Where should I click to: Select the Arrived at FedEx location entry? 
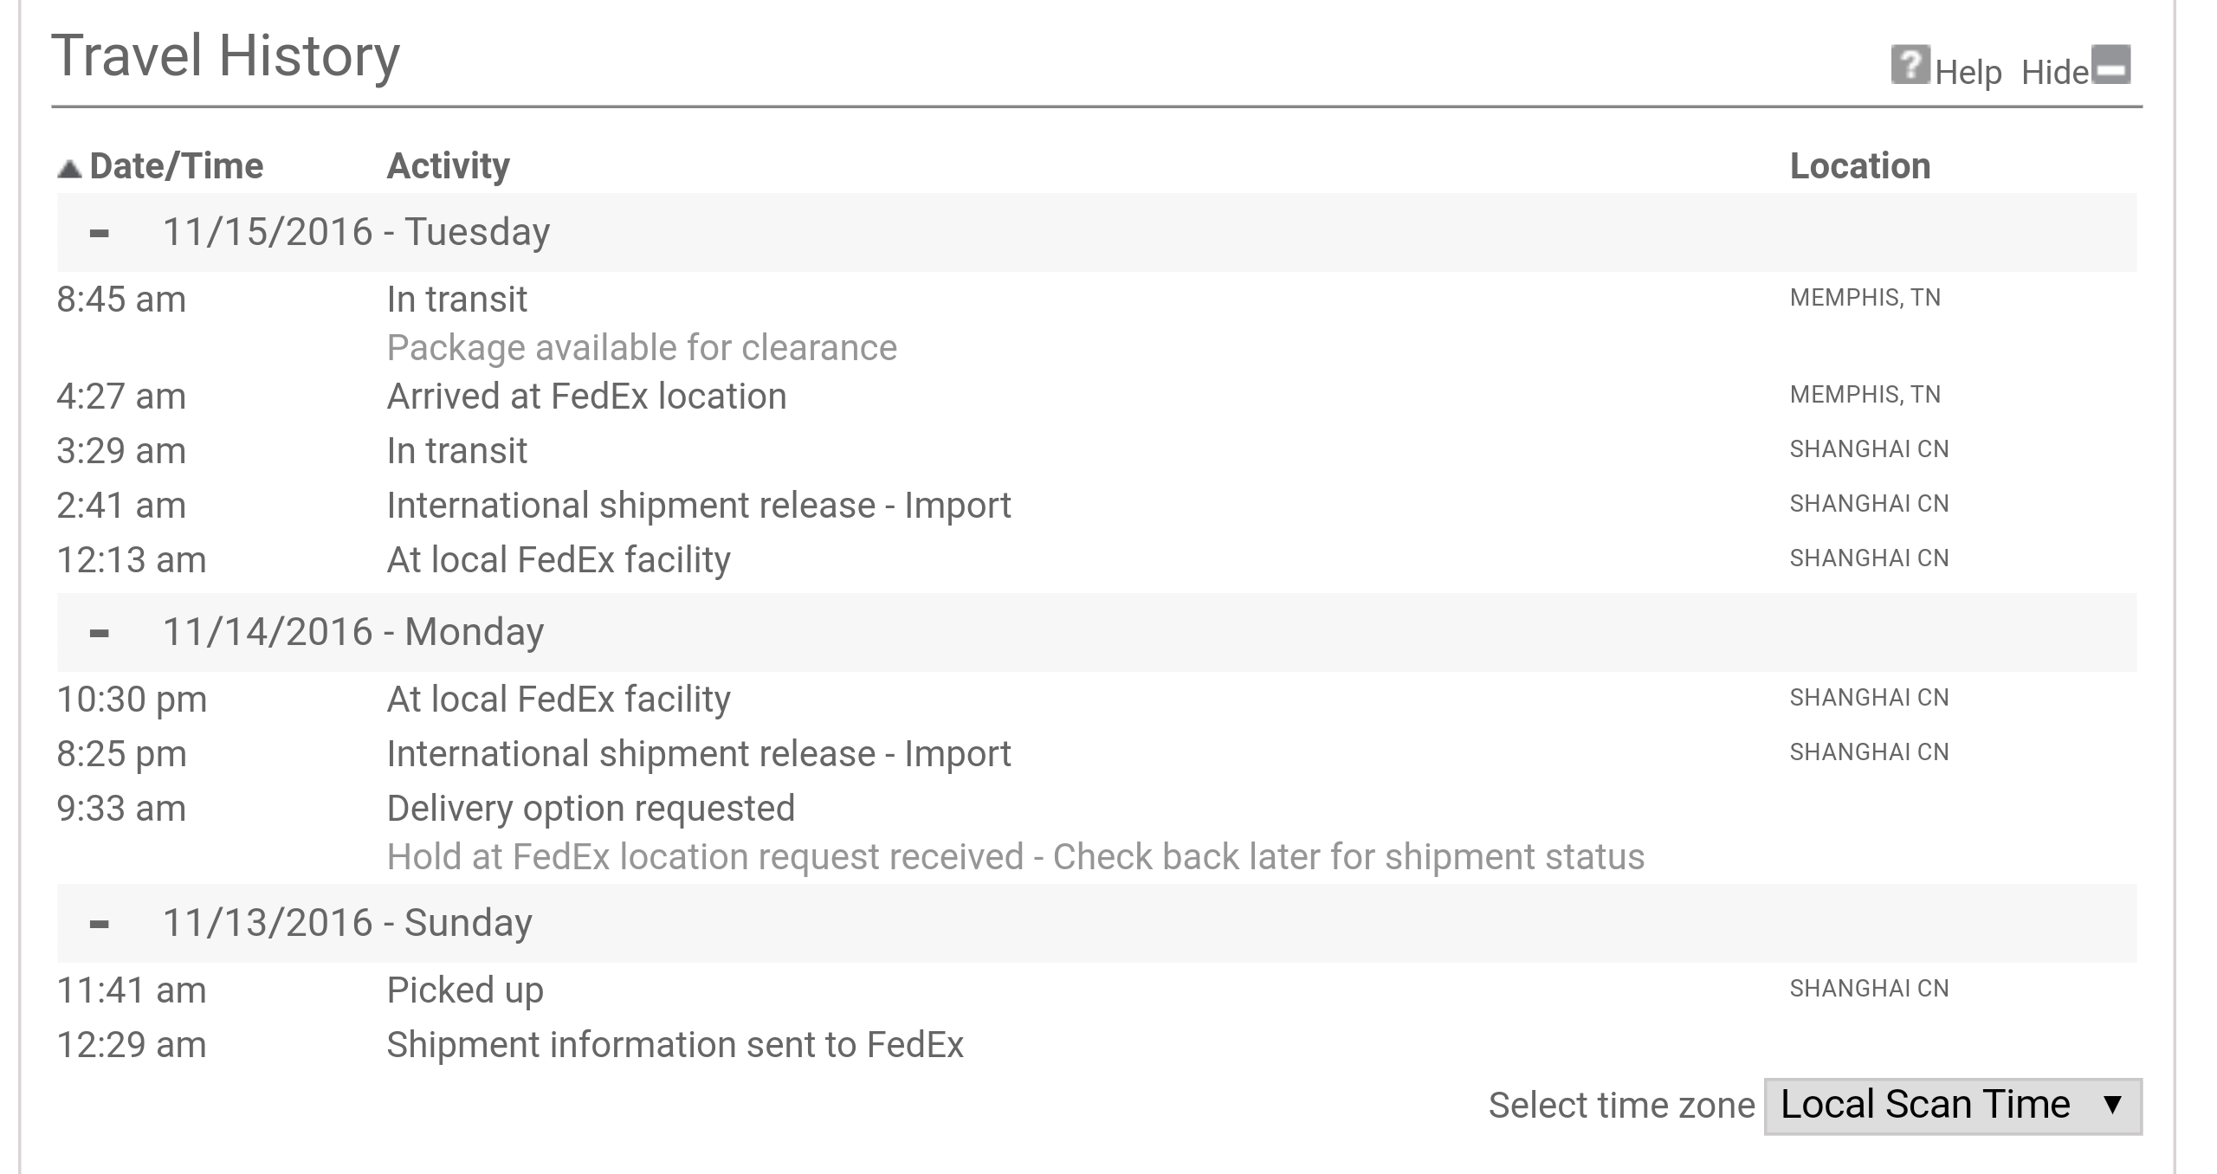[x=1096, y=396]
